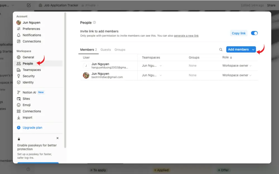The height and width of the screenshot is (174, 279).
Task: Click the new page compose icon
Action: tap(29, 5)
